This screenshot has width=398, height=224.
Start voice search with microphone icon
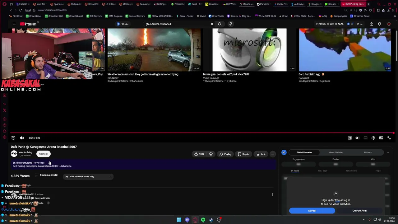click(230, 24)
